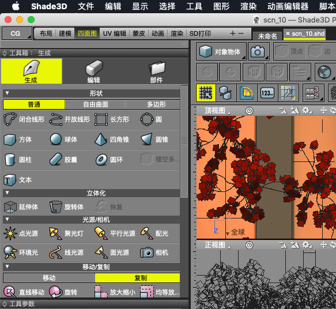The height and width of the screenshot is (309, 336).
Task: Open the 部件 toolbox tab
Action: click(156, 71)
